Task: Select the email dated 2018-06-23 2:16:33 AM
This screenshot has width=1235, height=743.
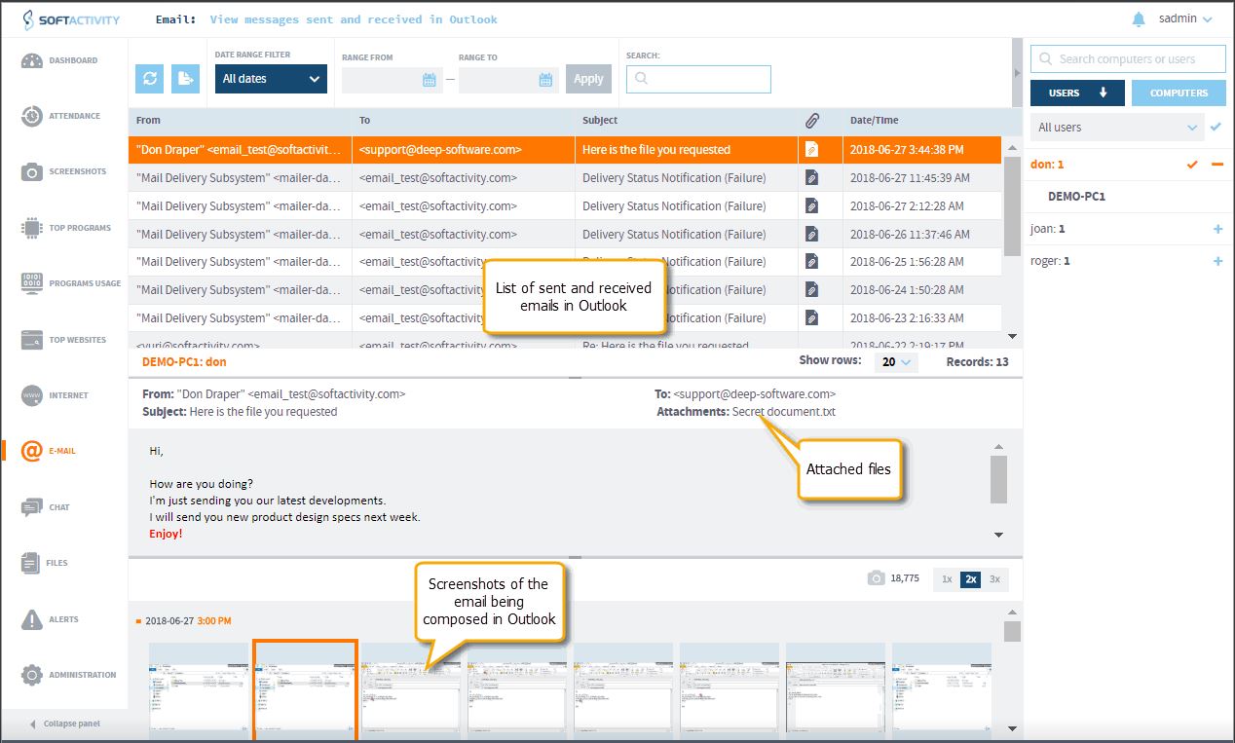Action: (565, 318)
